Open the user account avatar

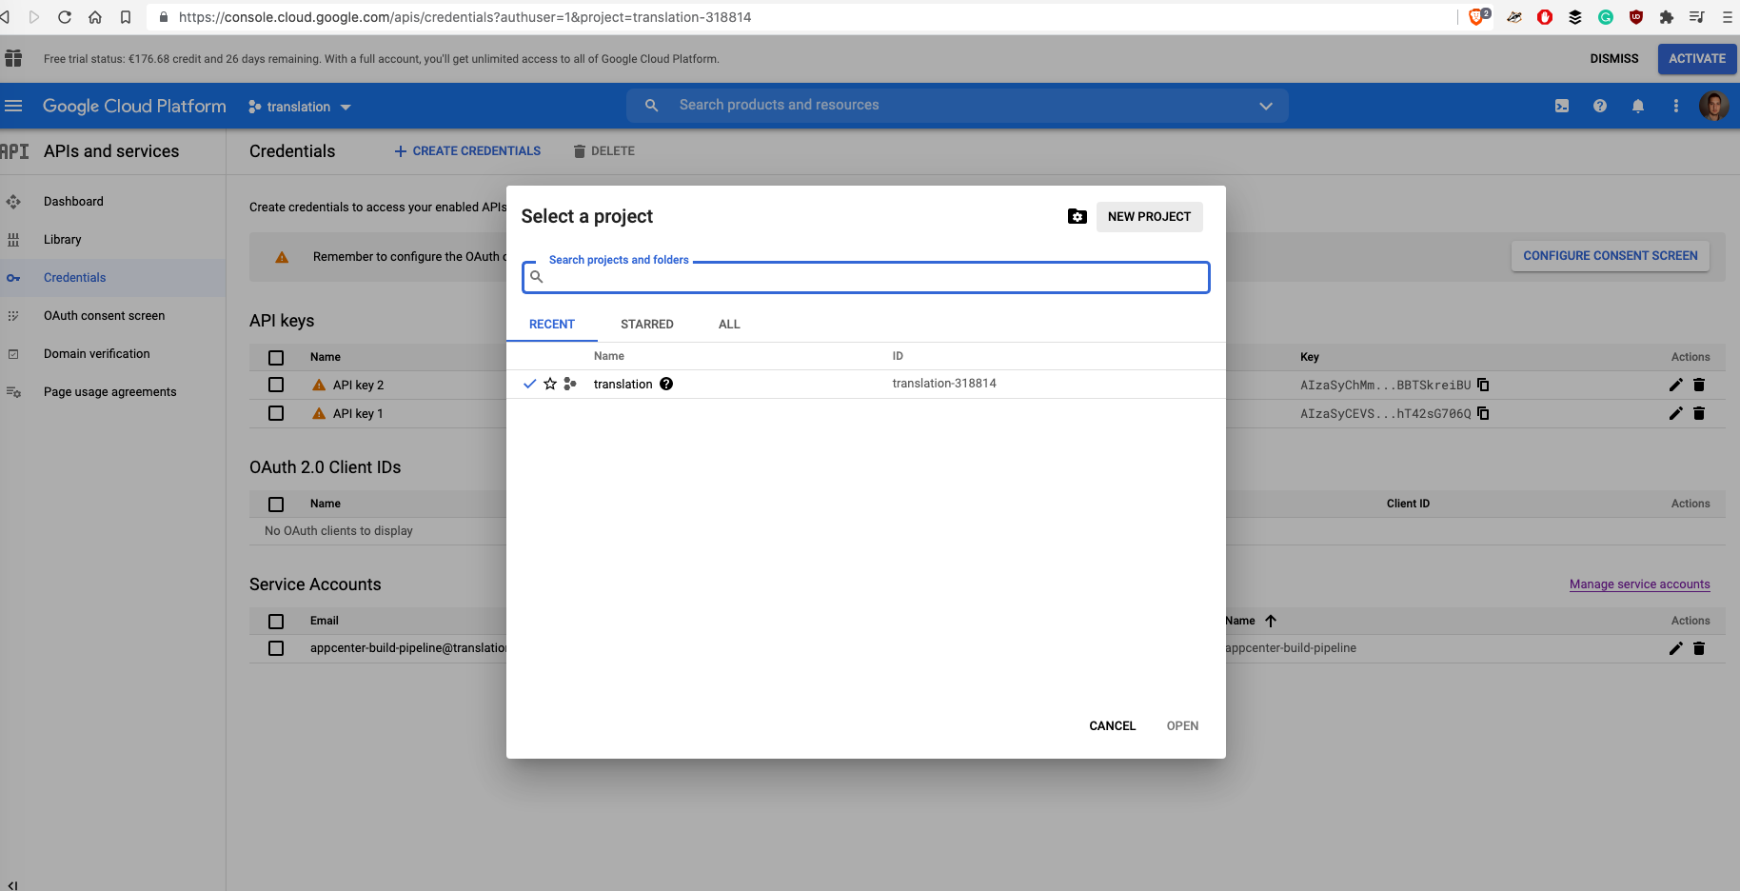(x=1714, y=106)
